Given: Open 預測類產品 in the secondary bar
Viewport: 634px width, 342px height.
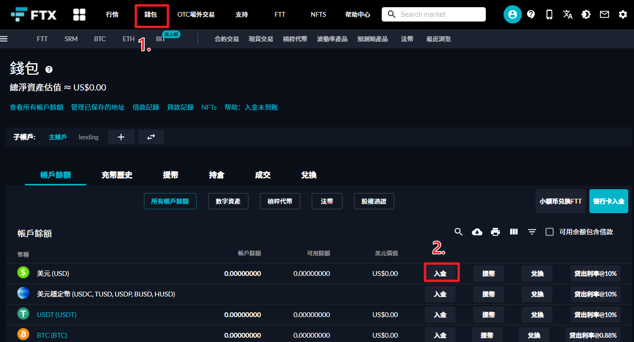Looking at the screenshot, I should click(x=373, y=39).
